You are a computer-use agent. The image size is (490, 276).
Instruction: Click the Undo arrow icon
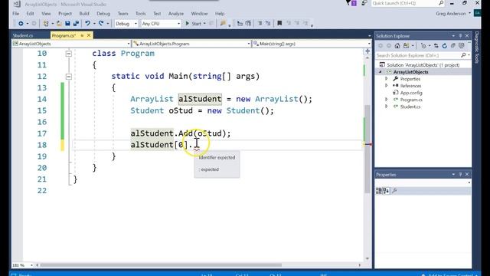(88, 24)
